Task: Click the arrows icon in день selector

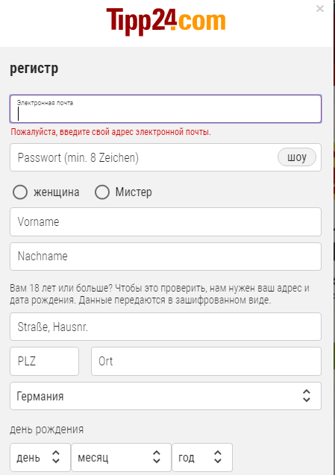Action: point(56,457)
